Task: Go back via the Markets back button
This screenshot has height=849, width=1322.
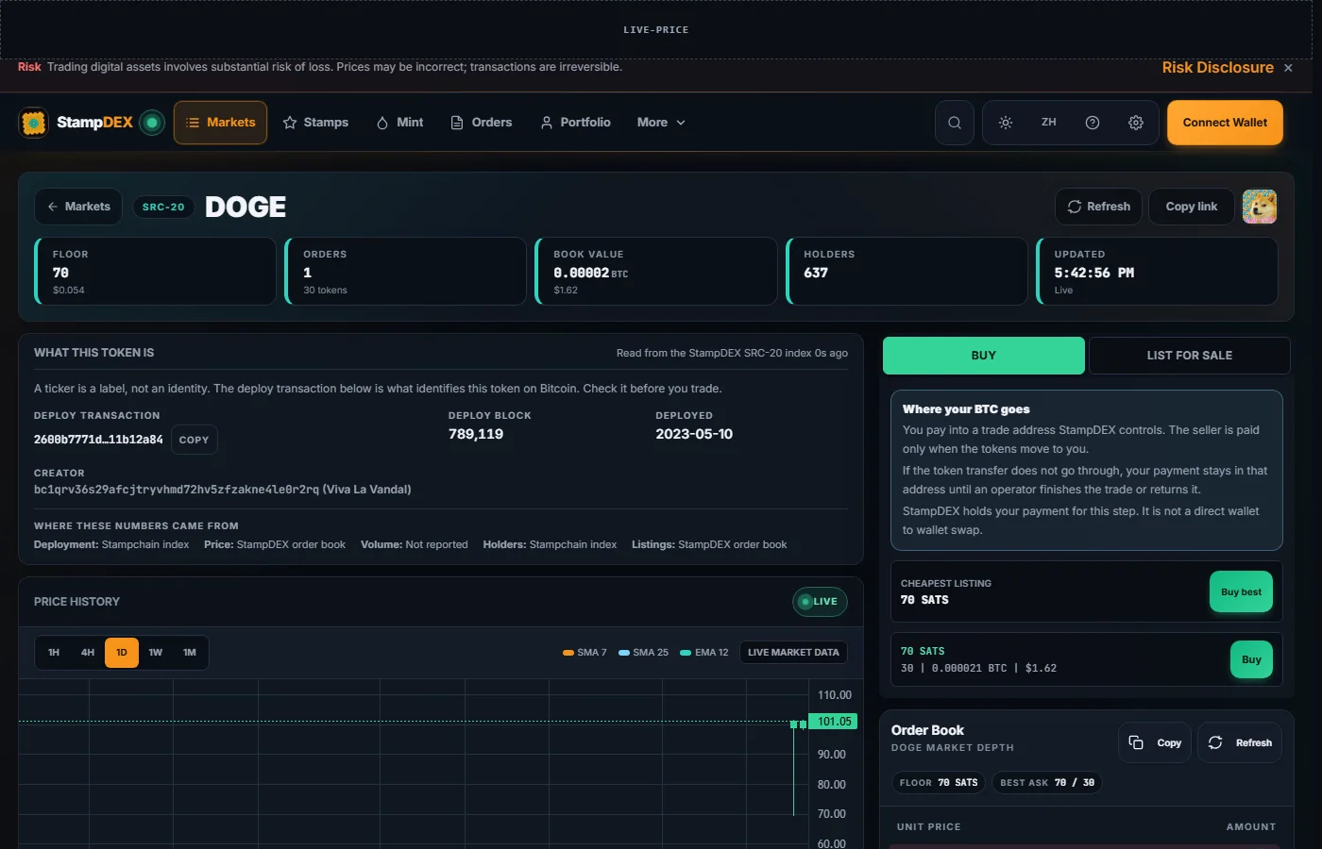Action: click(78, 207)
